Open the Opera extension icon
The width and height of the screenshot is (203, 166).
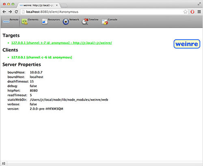(192, 12)
